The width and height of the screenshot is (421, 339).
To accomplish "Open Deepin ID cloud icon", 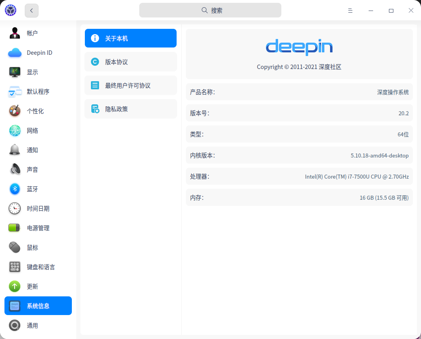I will click(15, 52).
